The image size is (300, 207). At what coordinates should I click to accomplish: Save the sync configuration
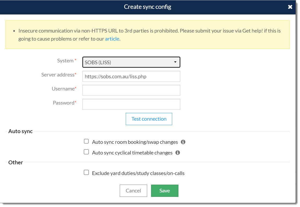click(165, 191)
